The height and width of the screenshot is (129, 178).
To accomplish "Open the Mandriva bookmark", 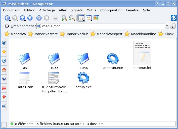I will [x=15, y=34].
